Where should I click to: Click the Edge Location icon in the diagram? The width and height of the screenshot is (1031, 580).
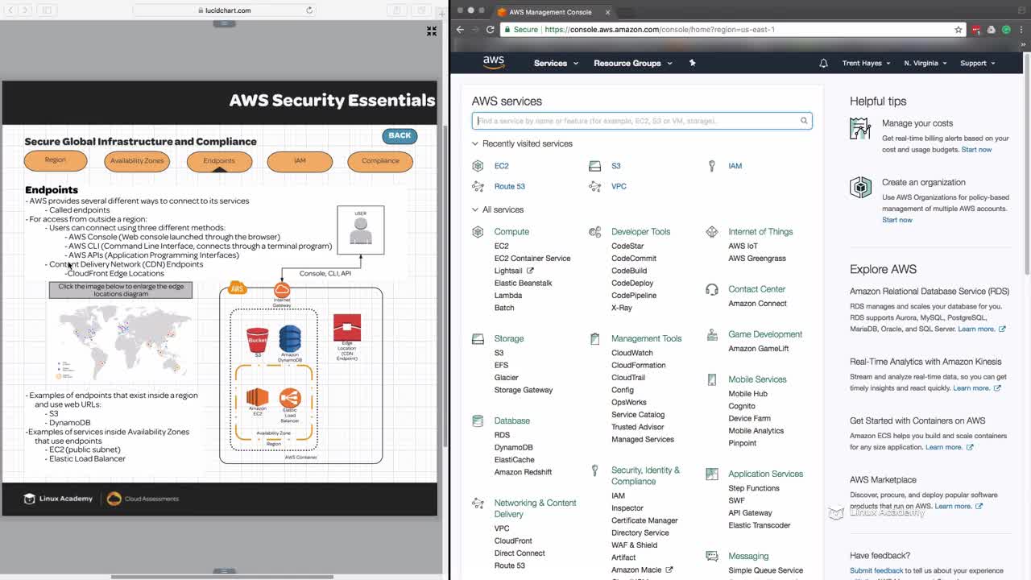tap(347, 328)
